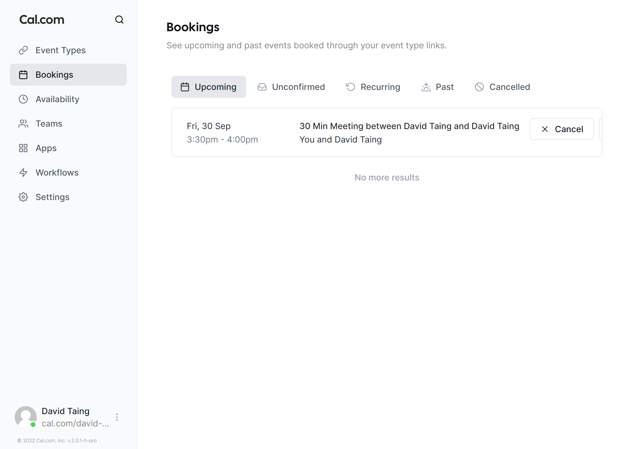This screenshot has height=449, width=627.
Task: Open the cal.com/david profile link
Action: coord(75,424)
